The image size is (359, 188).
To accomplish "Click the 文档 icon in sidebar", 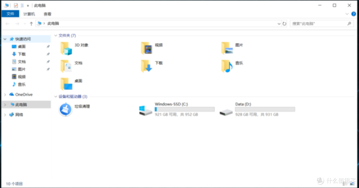I will 14,61.
